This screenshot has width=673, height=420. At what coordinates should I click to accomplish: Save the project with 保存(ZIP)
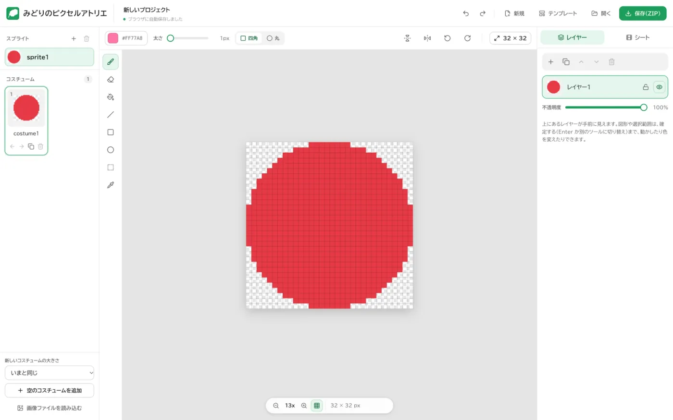tap(643, 13)
